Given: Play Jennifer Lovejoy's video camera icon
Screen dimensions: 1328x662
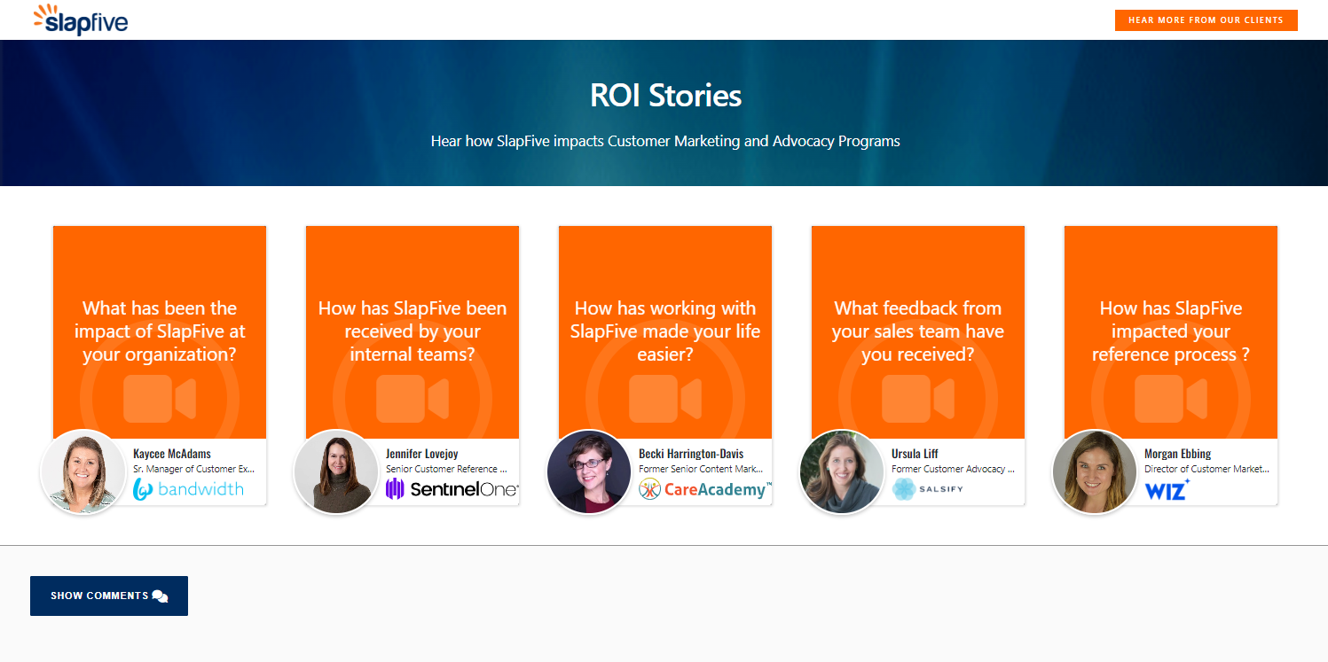Looking at the screenshot, I should [x=413, y=399].
